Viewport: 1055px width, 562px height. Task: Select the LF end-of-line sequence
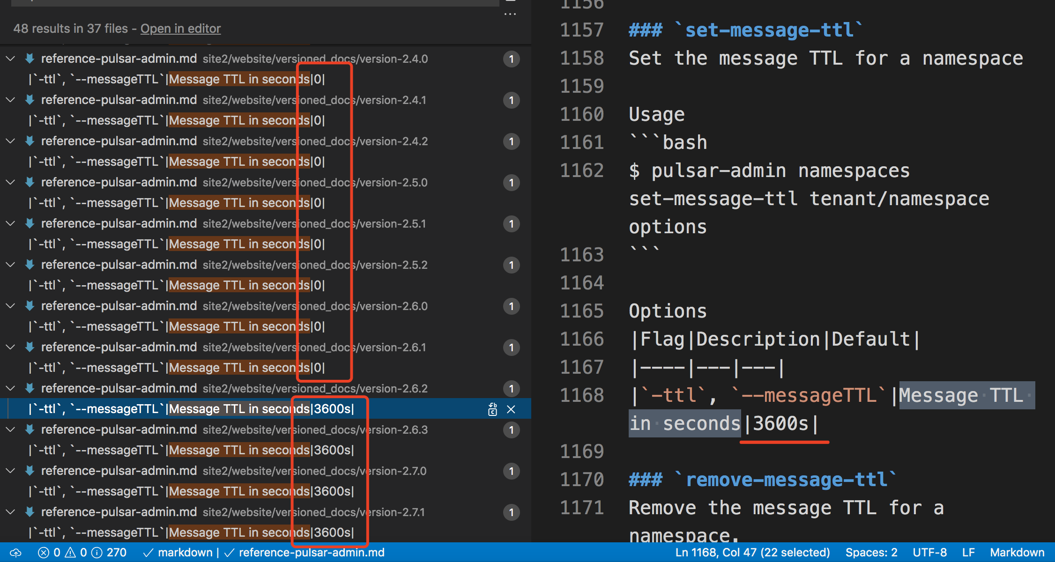click(968, 553)
